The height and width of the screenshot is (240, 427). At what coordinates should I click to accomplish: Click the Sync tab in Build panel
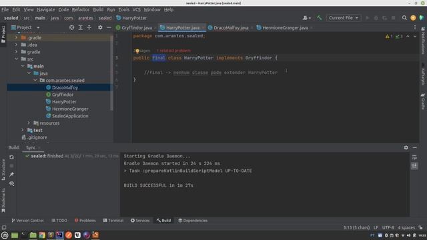(31, 147)
